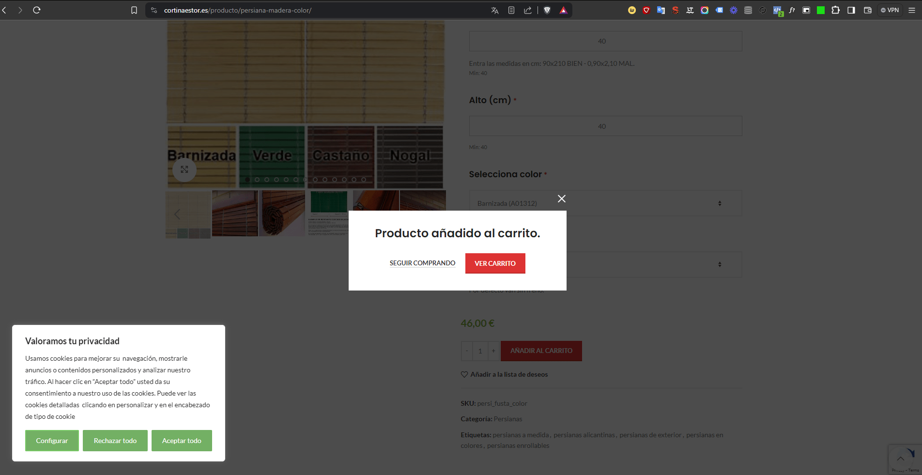Image resolution: width=922 pixels, height=475 pixels.
Task: Open LanguageTool extension icon
Action: point(690,10)
